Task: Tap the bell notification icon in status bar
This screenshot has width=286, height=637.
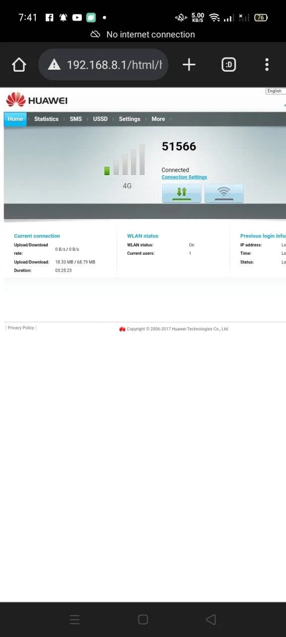Action: coord(63,17)
